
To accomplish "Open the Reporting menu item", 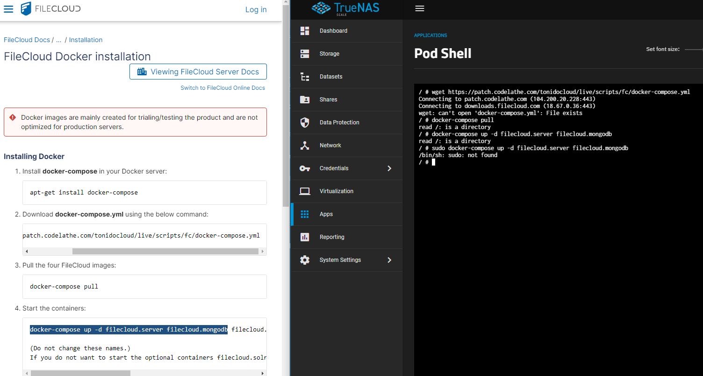I will coord(346,237).
